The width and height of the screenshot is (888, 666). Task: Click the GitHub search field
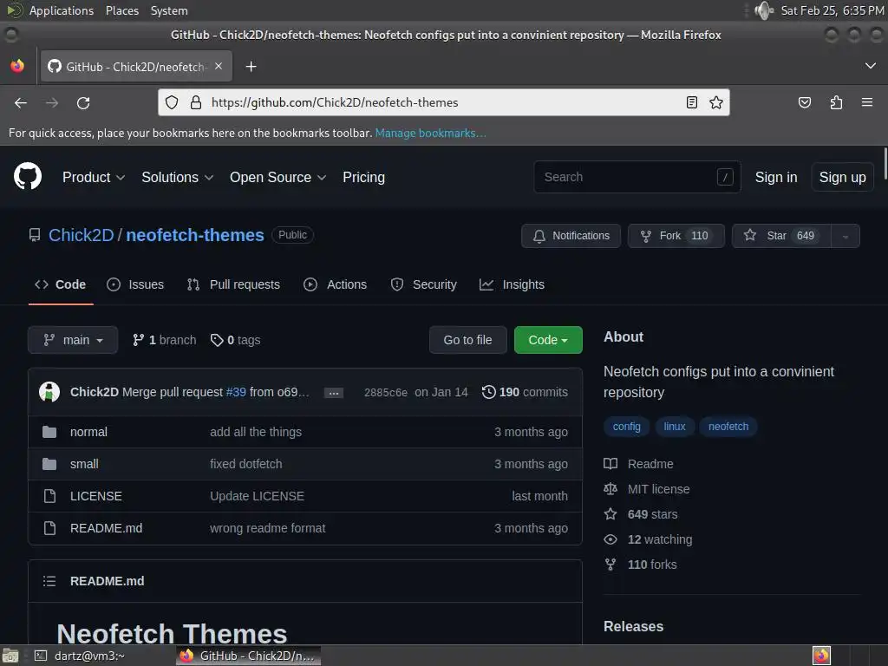637,177
